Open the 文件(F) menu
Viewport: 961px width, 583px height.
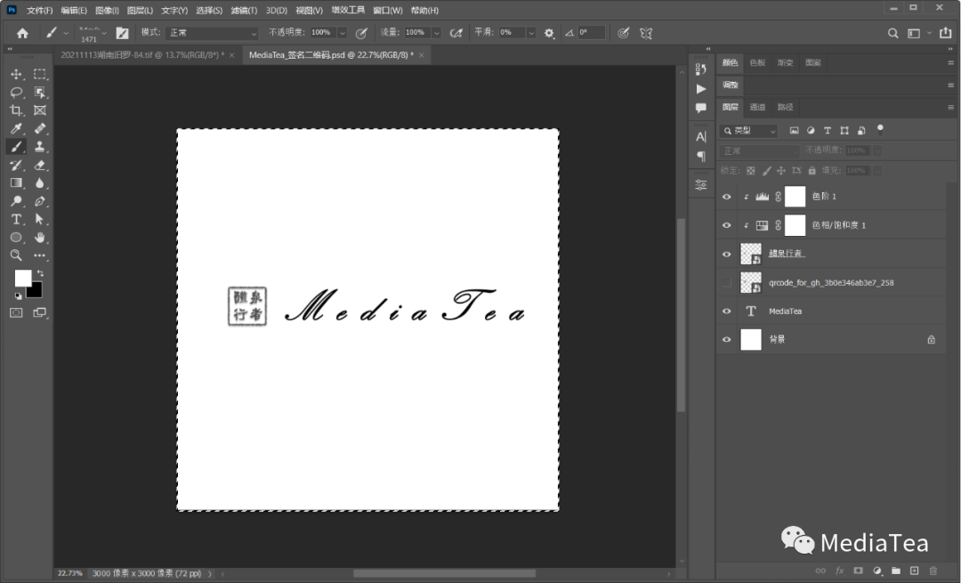pos(40,11)
